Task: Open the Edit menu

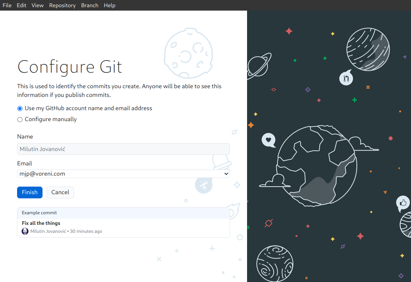Action: (22, 5)
